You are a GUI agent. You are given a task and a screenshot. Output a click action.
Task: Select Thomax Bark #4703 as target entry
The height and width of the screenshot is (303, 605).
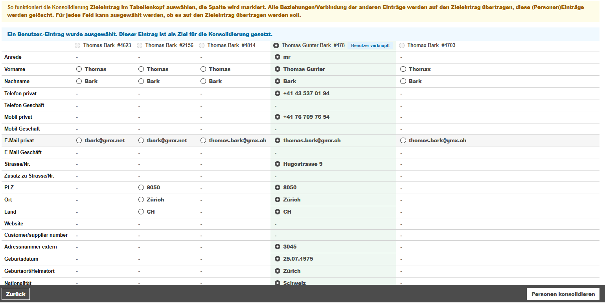pos(402,45)
